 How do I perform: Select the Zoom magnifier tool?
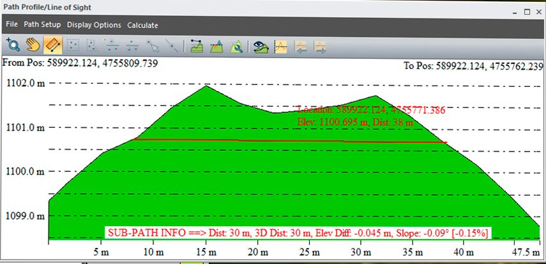[12, 45]
